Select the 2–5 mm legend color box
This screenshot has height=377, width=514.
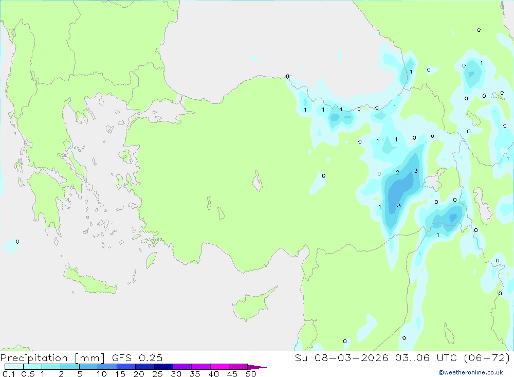pos(70,367)
